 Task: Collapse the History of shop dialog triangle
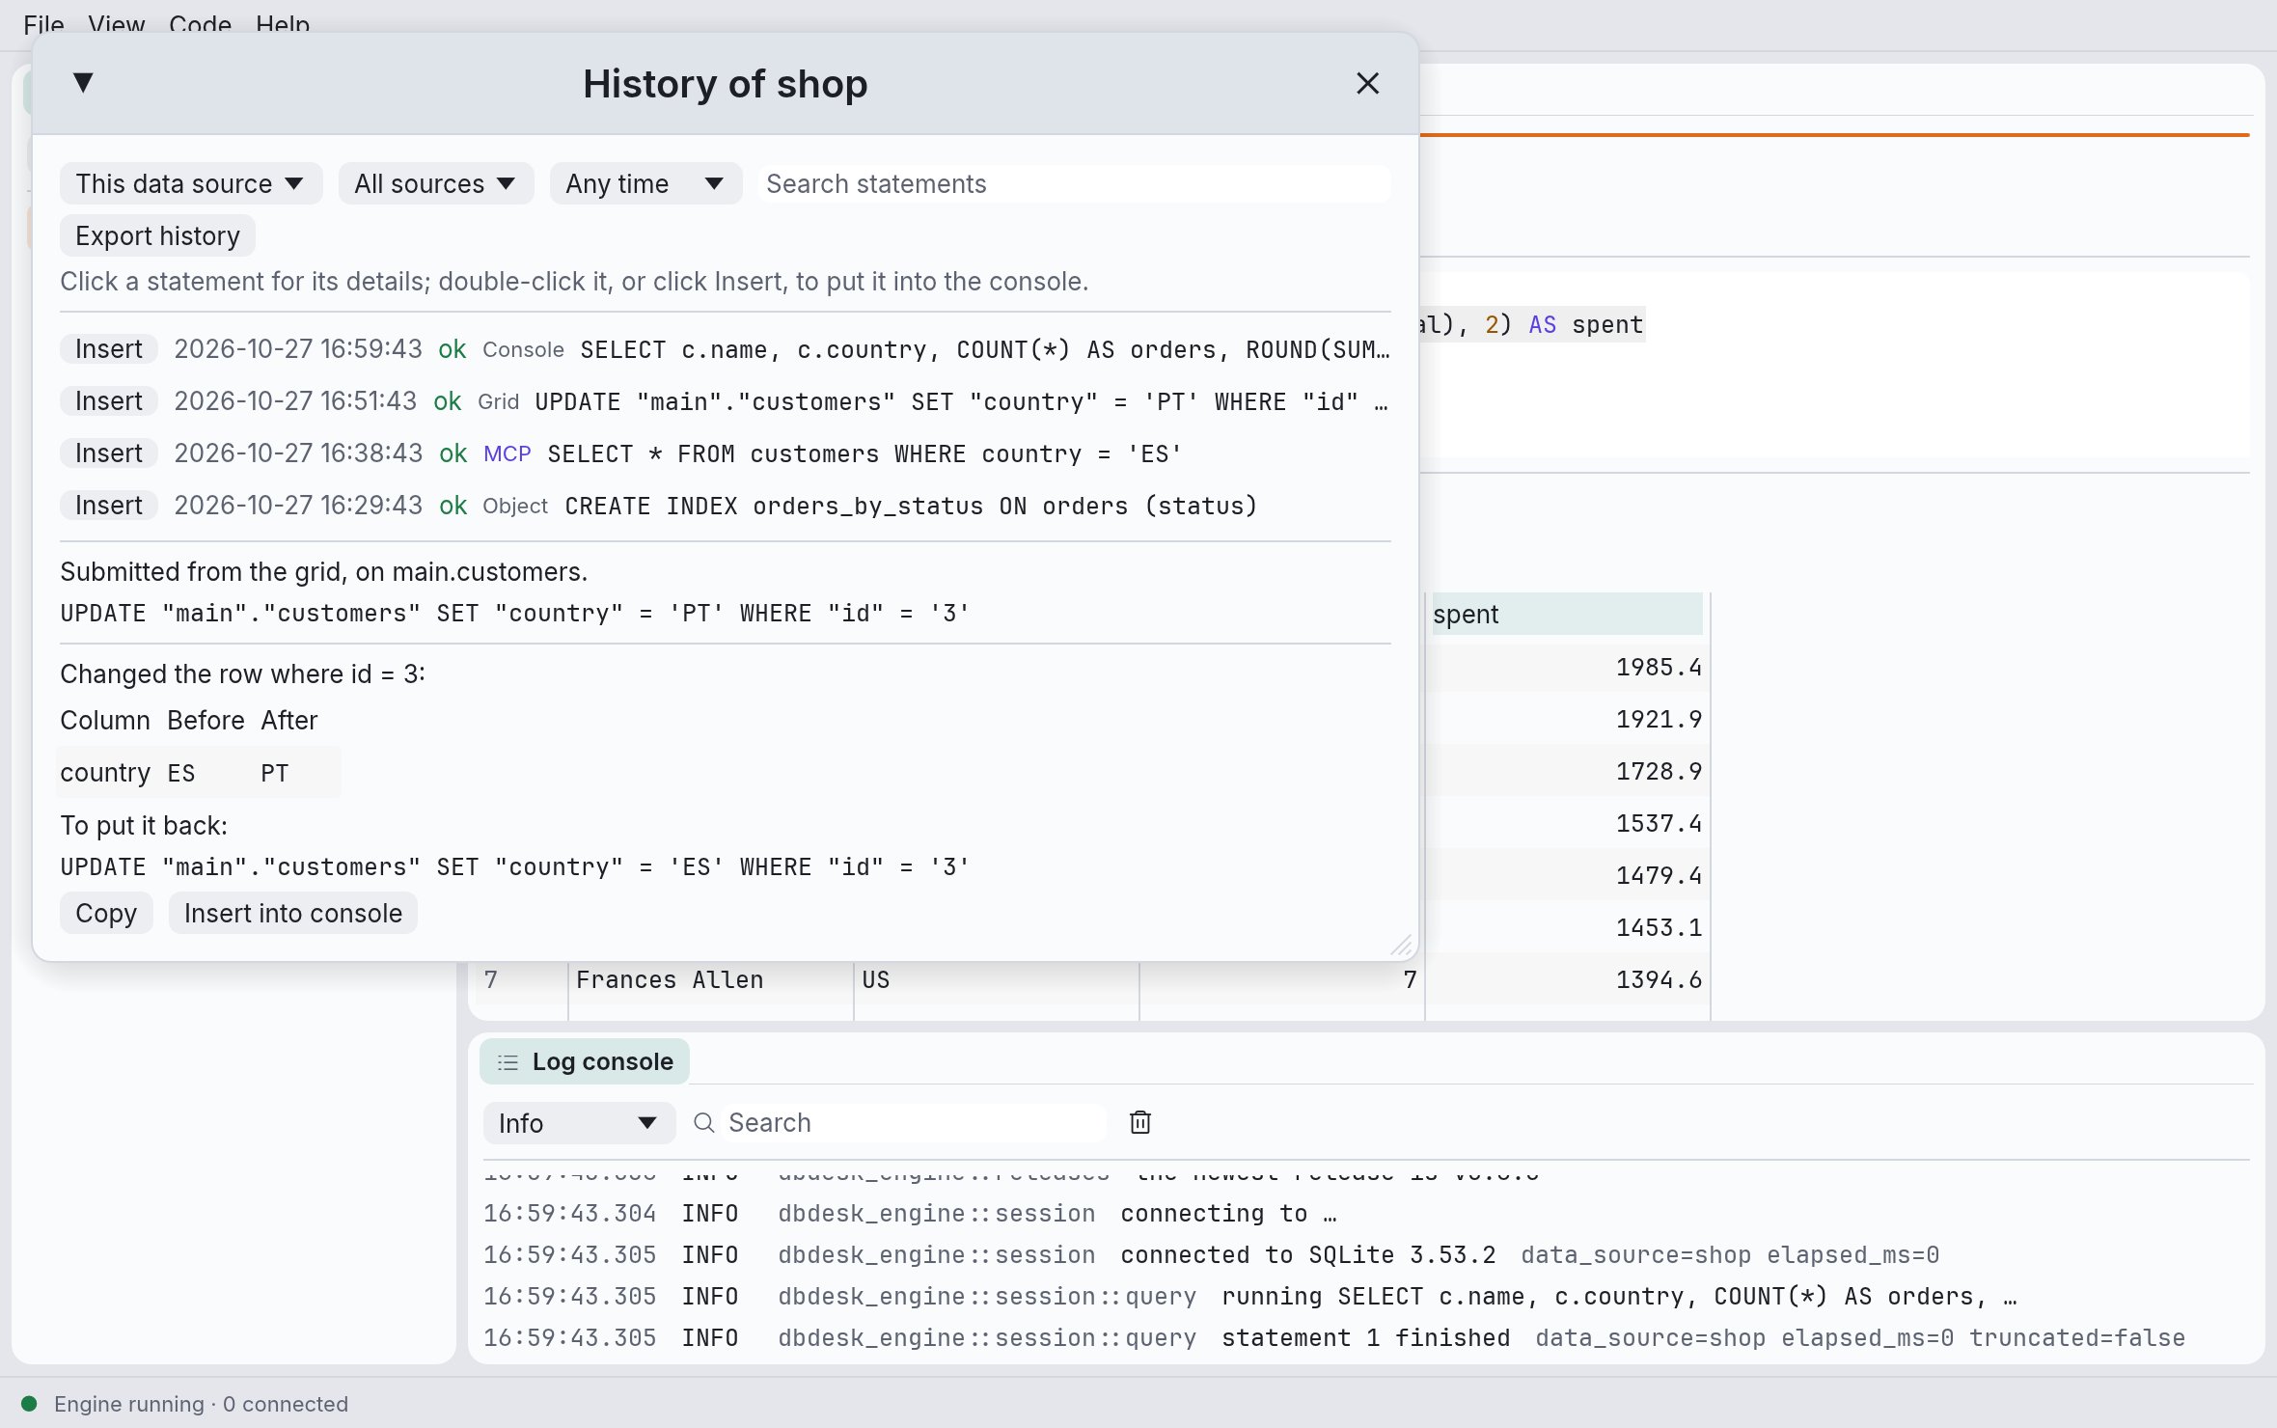(x=83, y=83)
